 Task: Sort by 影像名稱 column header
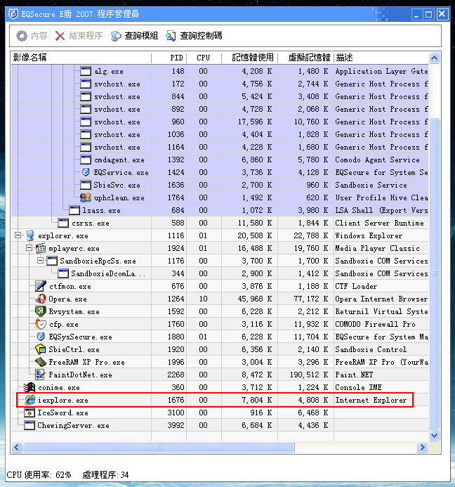tap(81, 58)
